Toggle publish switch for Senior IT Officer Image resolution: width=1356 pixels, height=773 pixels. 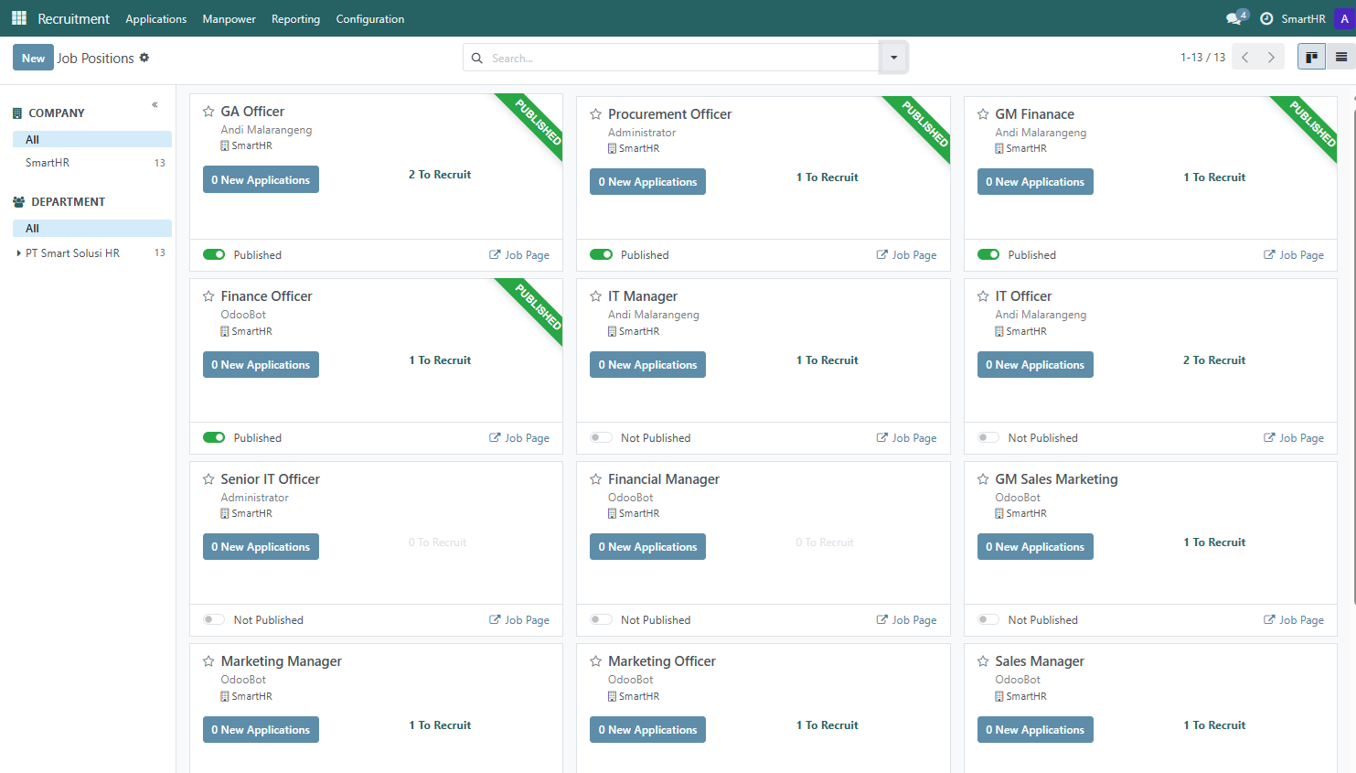pos(214,620)
